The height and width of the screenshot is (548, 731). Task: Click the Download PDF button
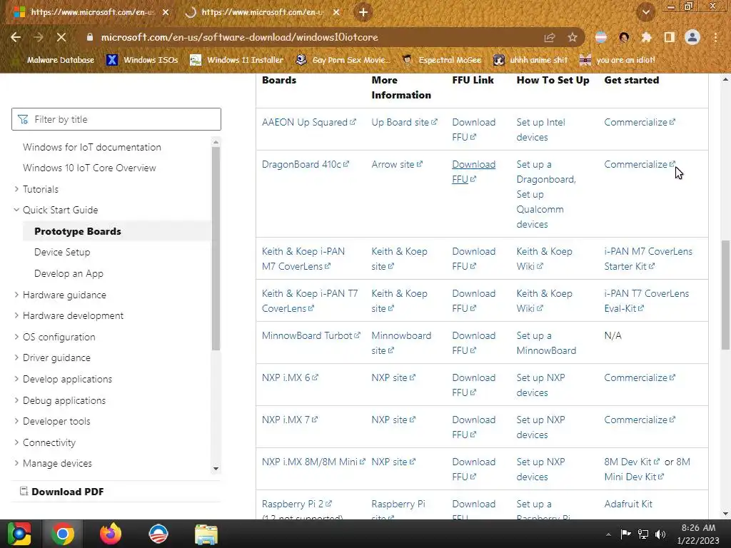[x=62, y=492]
